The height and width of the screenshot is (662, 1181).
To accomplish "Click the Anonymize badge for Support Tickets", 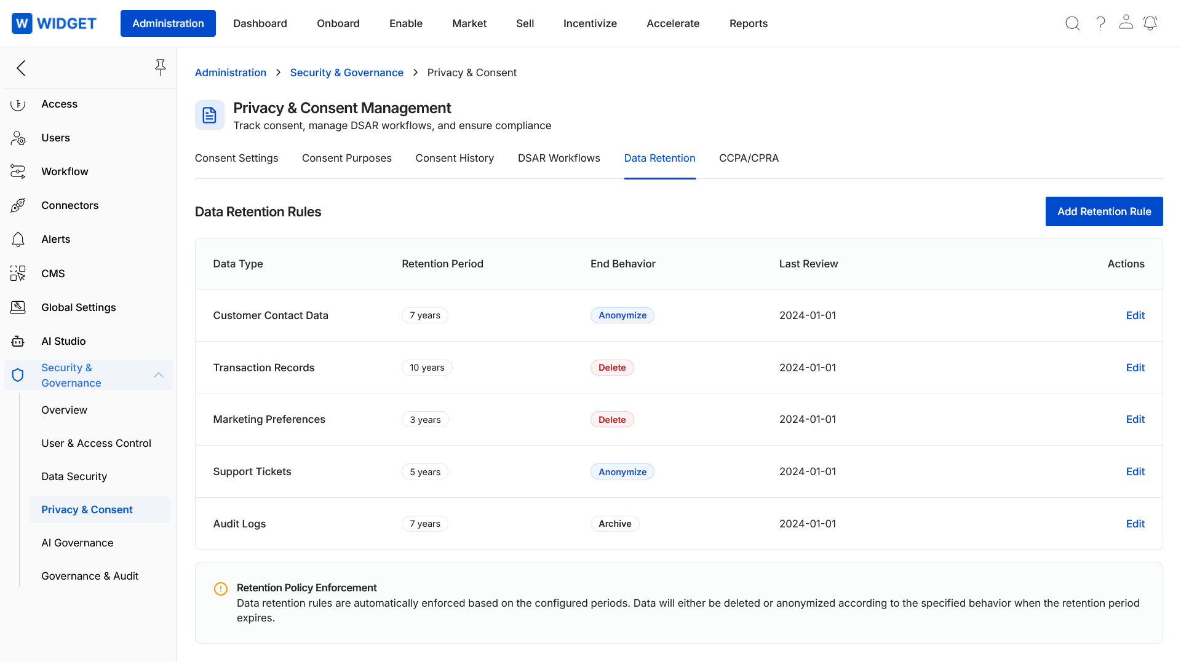I will pos(622,472).
